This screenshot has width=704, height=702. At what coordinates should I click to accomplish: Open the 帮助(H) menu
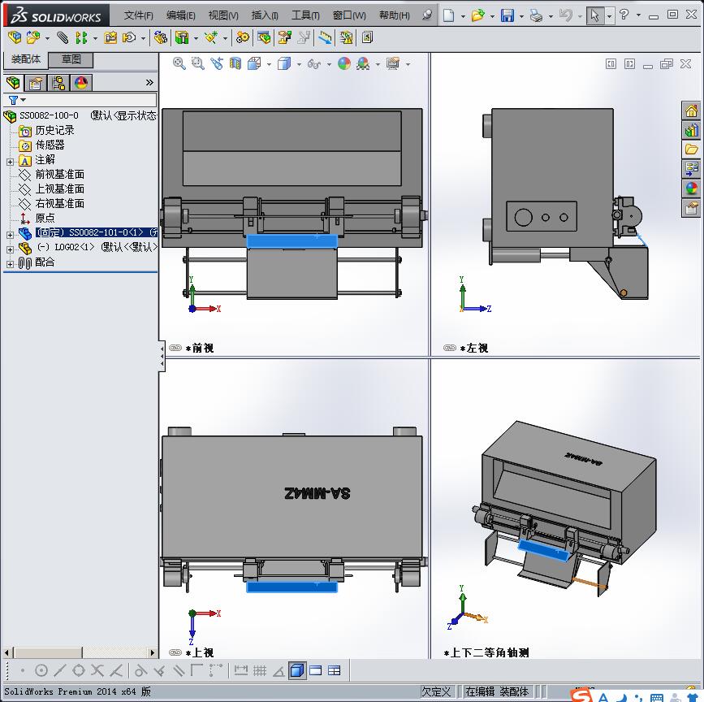point(394,15)
